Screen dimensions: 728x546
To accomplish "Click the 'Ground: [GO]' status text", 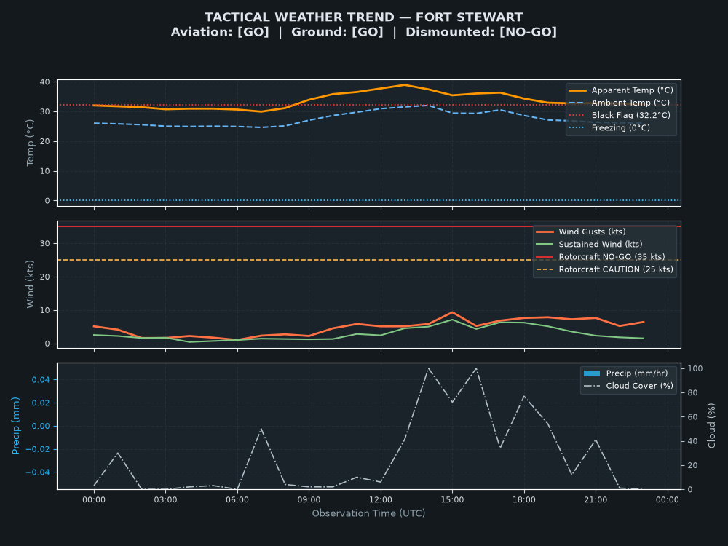I will pos(337,32).
